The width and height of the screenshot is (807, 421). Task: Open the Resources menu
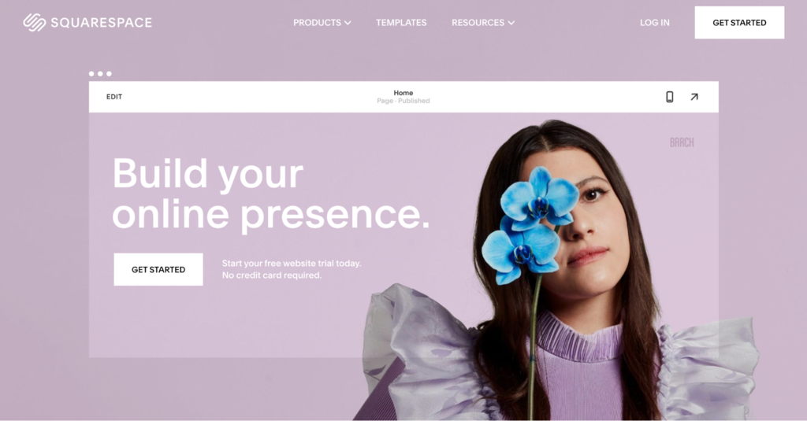tap(483, 23)
